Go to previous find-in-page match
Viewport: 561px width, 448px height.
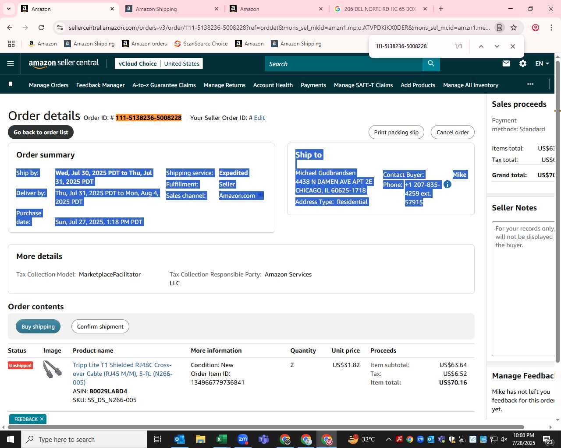[x=481, y=46]
